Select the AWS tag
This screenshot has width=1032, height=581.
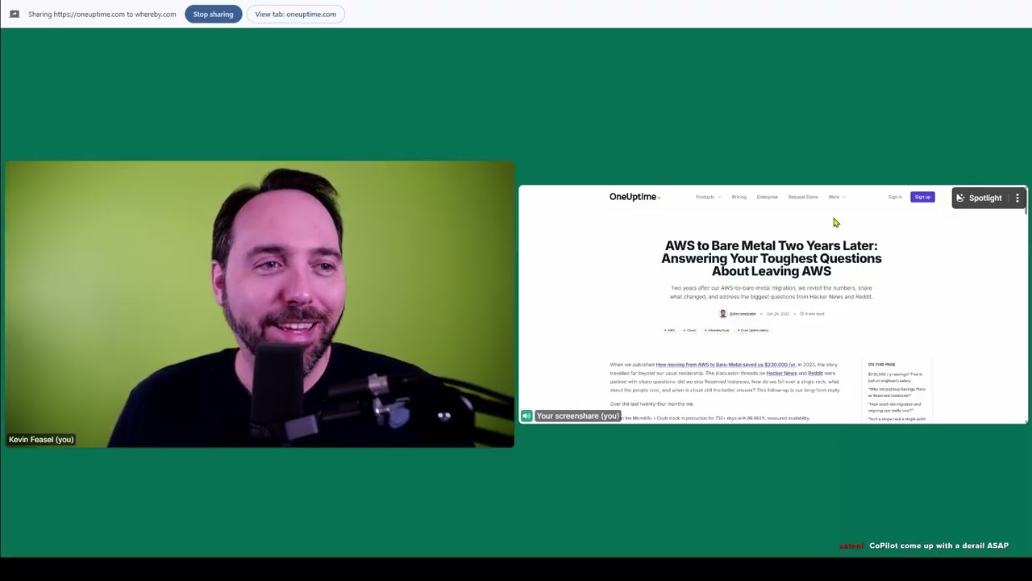[x=670, y=330]
